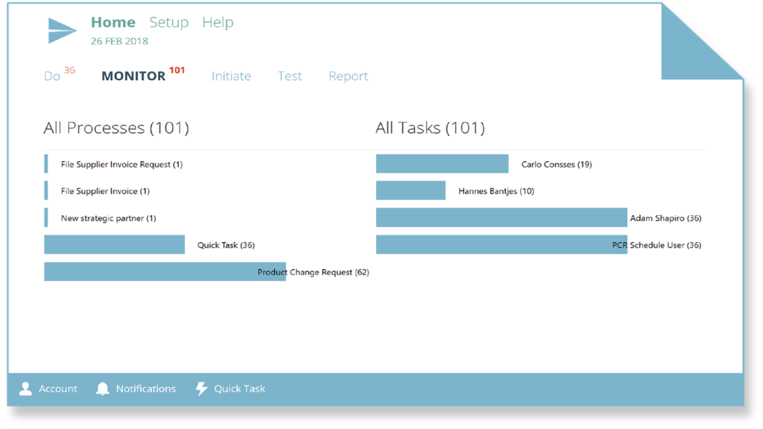Click the PCR Schedule User (36) bar
The width and height of the screenshot is (763, 429).
point(502,244)
